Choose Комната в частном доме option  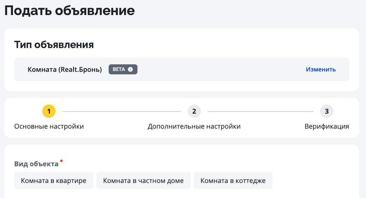coord(143,181)
